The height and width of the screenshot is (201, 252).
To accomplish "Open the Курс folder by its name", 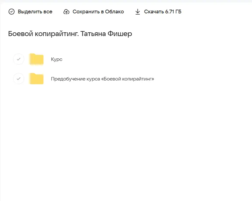I will point(57,59).
